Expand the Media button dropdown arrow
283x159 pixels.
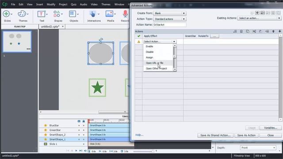(x=115, y=14)
